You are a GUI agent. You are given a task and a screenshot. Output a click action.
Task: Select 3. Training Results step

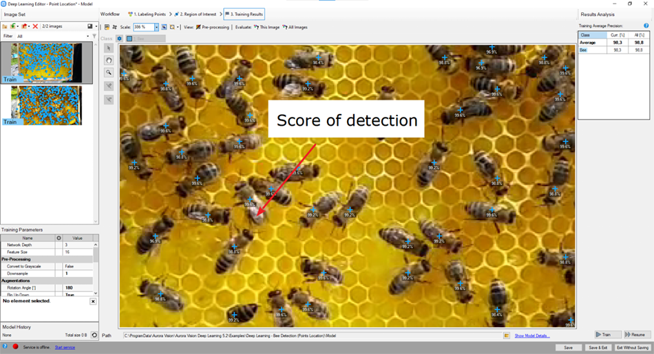(x=244, y=14)
